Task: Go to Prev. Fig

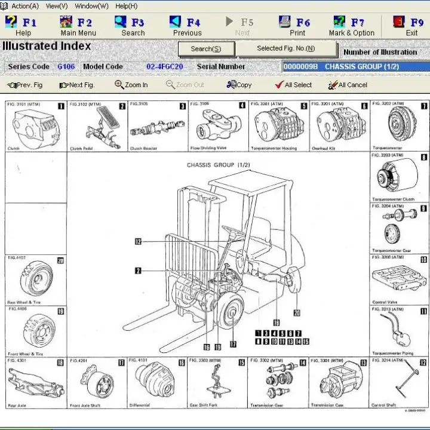Action: 25,85
